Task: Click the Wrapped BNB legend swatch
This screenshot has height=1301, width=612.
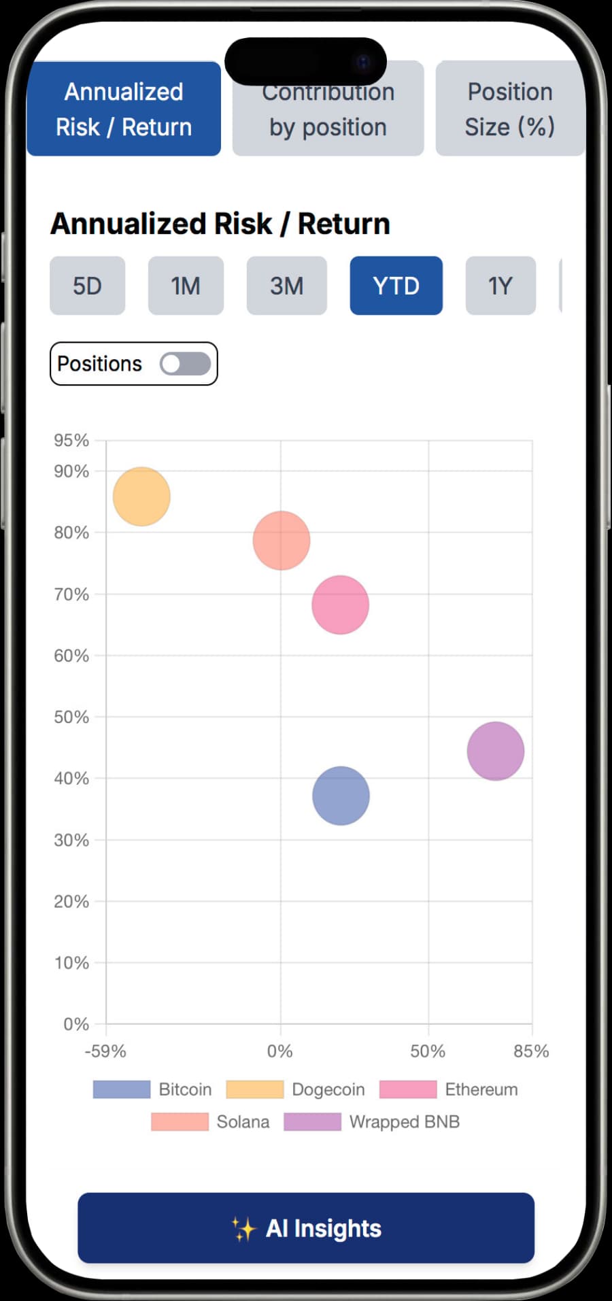Action: tap(312, 1121)
